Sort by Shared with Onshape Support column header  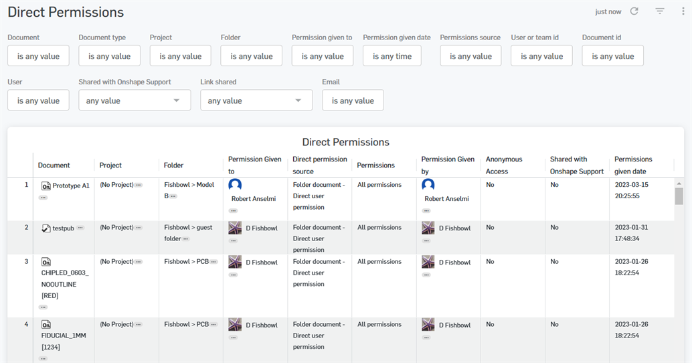tap(576, 165)
